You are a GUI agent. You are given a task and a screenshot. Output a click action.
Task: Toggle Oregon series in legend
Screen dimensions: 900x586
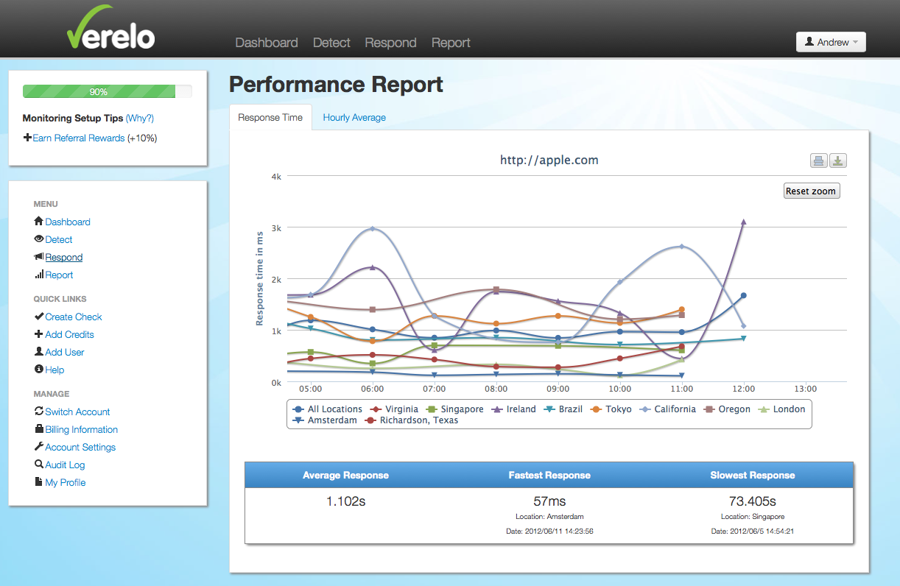pyautogui.click(x=727, y=409)
